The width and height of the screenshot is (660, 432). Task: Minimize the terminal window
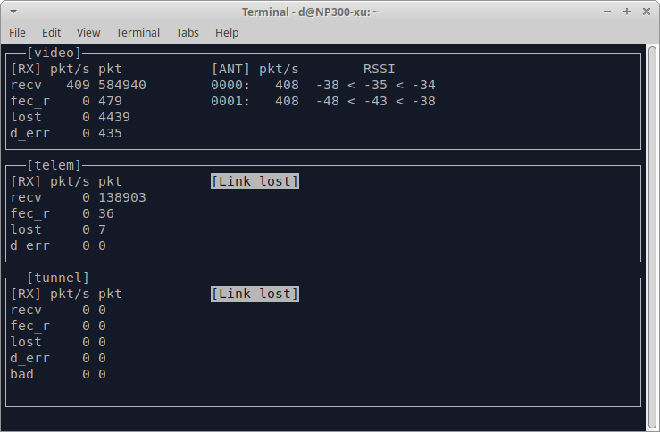pyautogui.click(x=607, y=12)
